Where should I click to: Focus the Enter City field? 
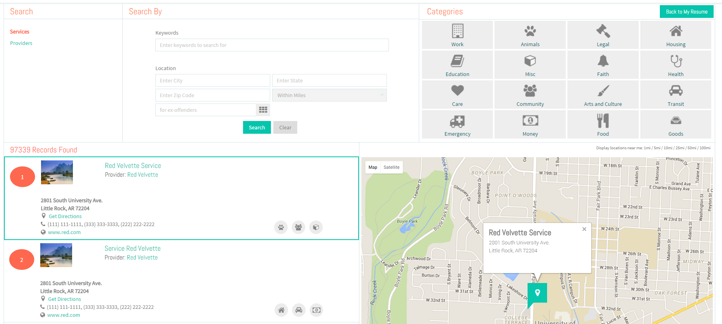(213, 80)
